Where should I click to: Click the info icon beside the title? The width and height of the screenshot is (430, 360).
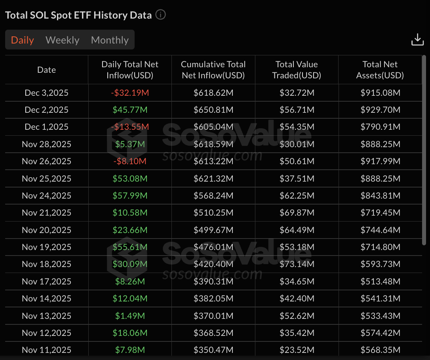pos(160,15)
